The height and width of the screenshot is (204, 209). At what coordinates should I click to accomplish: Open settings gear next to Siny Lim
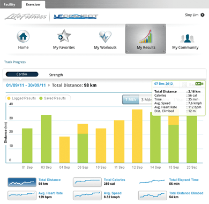pyautogui.click(x=203, y=15)
